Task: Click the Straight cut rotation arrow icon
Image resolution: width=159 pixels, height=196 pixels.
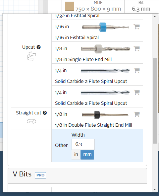Action: pyautogui.click(x=31, y=121)
